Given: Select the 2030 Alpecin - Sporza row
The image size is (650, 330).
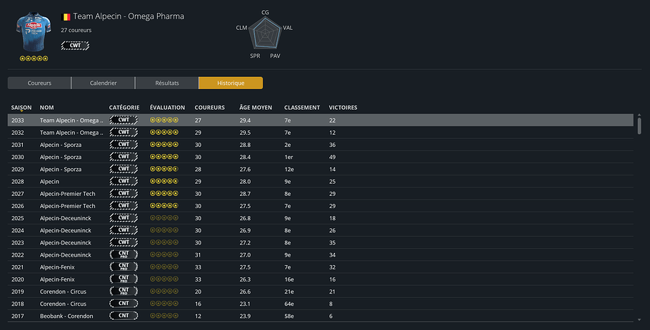Looking at the screenshot, I should [321, 157].
